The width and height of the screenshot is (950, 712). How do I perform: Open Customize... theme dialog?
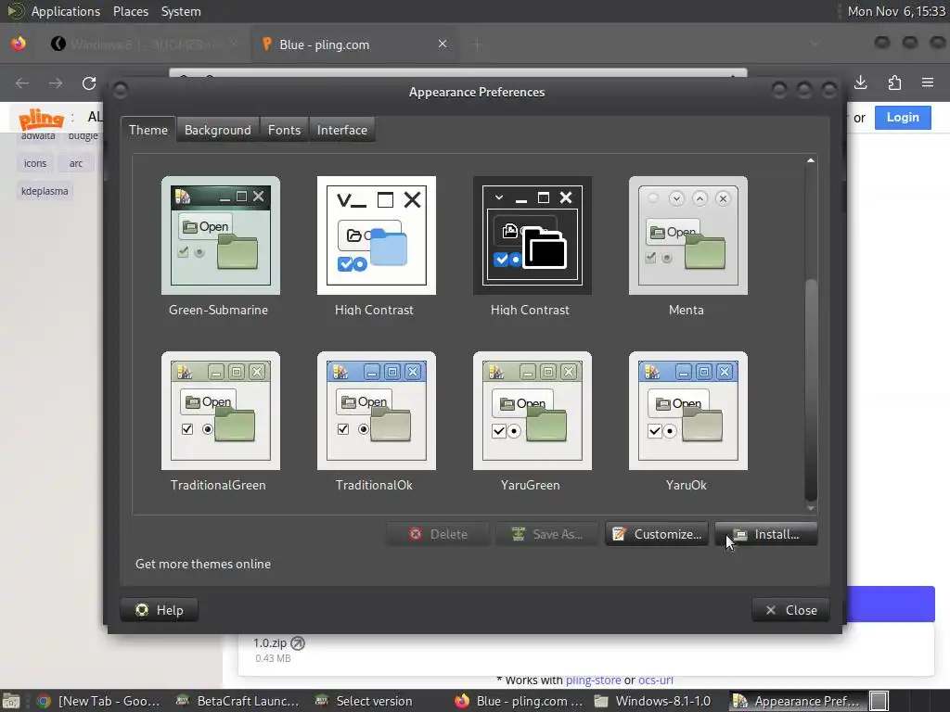657,534
